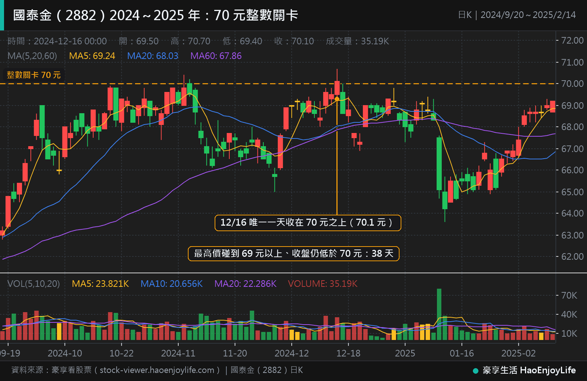Click the orange marker dot on 12/16 candle

pyautogui.click(x=337, y=99)
